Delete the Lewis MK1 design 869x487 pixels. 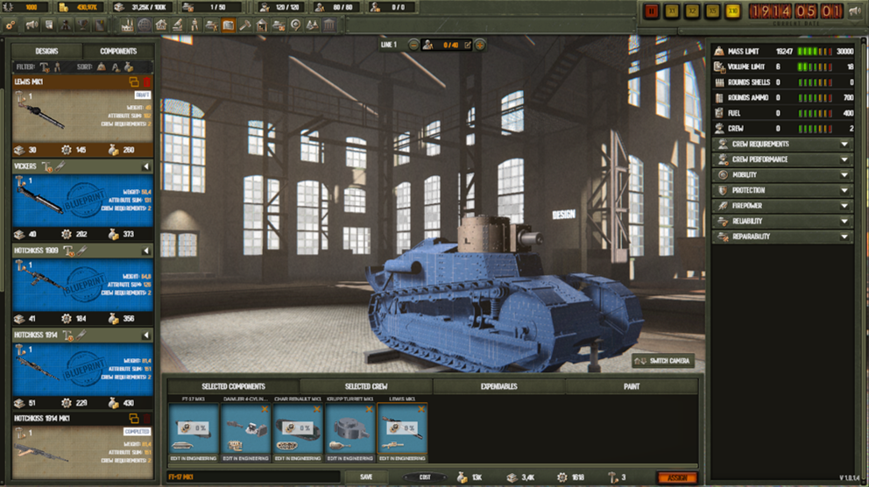tap(147, 82)
